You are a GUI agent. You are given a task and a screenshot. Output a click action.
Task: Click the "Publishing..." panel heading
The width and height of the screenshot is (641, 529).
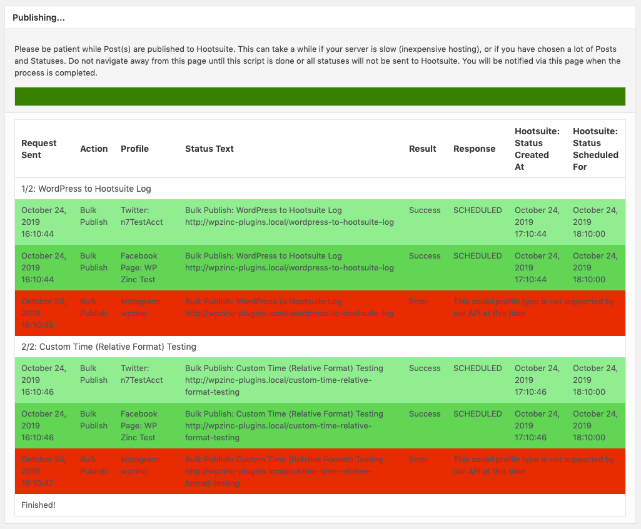click(x=38, y=17)
